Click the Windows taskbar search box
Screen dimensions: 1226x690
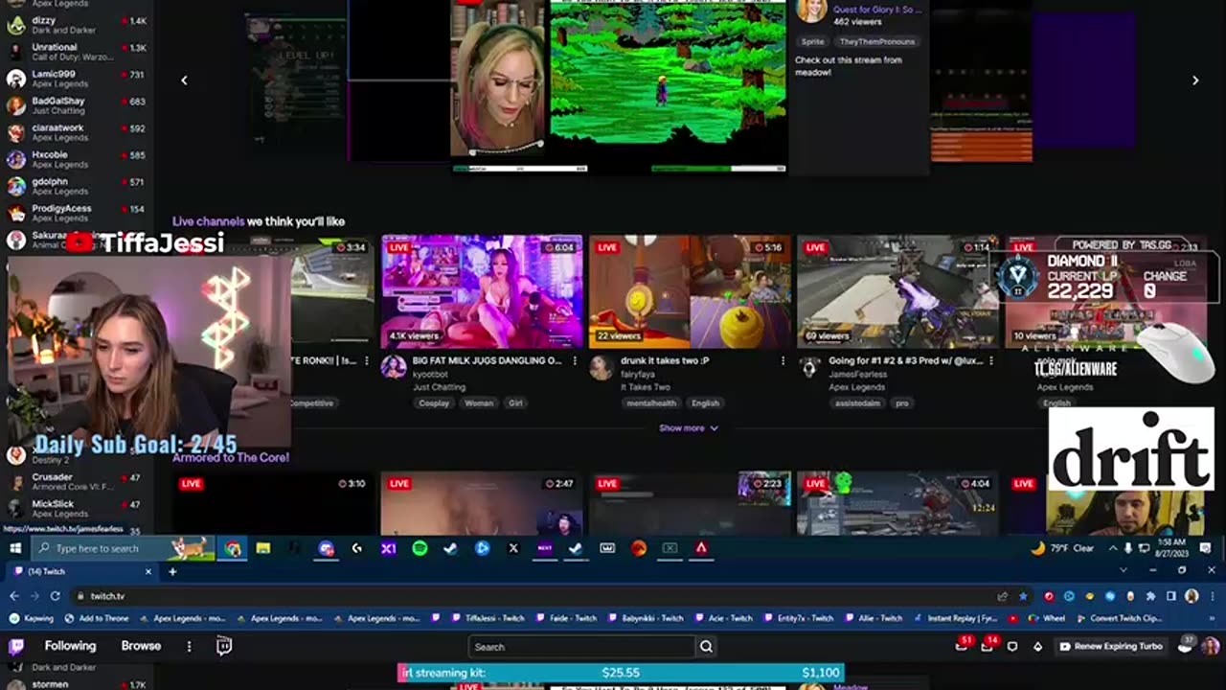tap(123, 548)
